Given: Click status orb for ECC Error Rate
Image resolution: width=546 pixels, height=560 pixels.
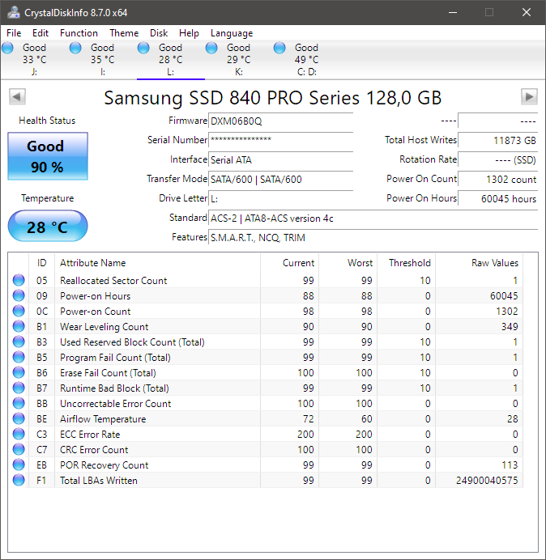Looking at the screenshot, I should click(19, 434).
